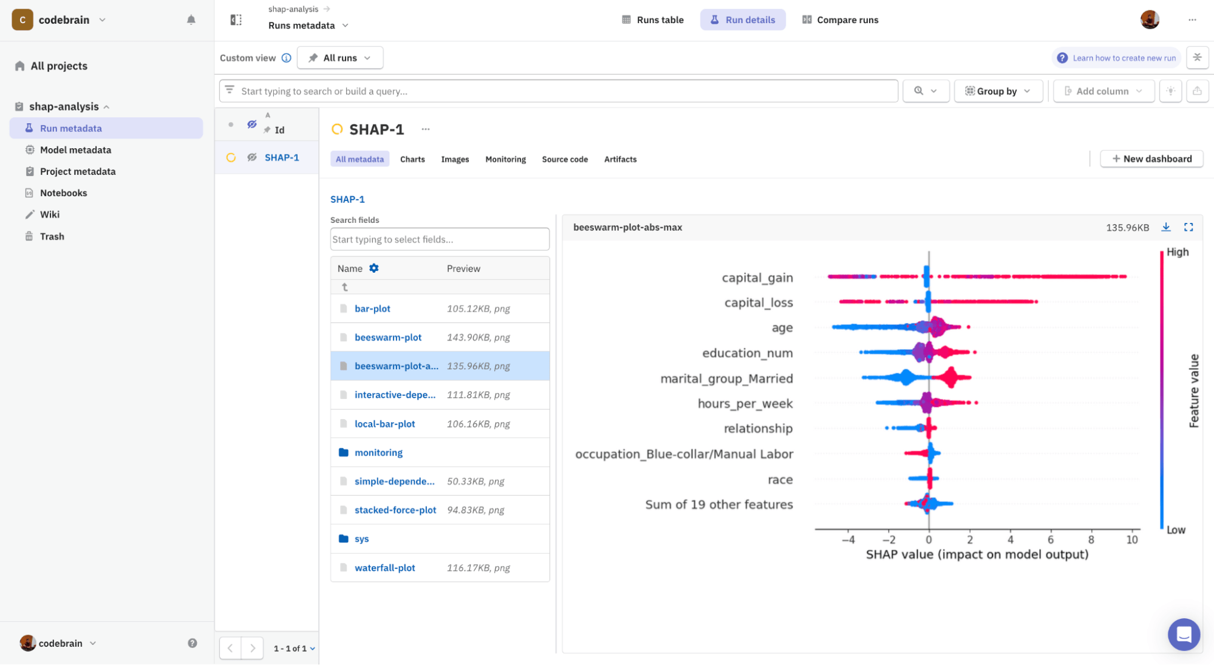Expand the beeswarm plot to fullscreen

[1188, 227]
